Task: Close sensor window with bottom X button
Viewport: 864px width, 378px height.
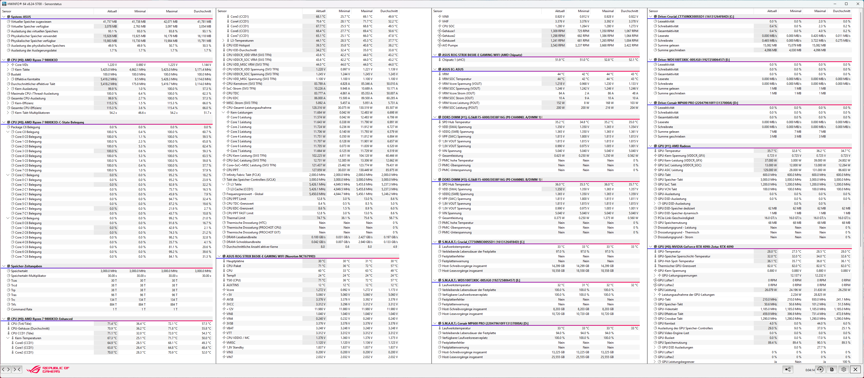Action: point(855,369)
